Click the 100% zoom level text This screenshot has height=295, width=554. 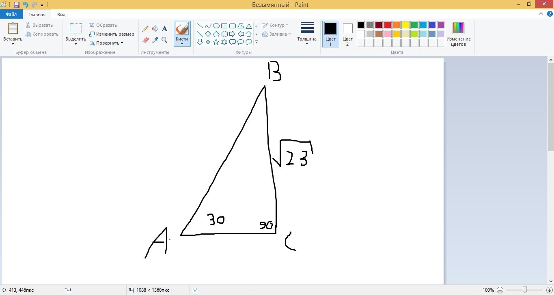pos(488,290)
